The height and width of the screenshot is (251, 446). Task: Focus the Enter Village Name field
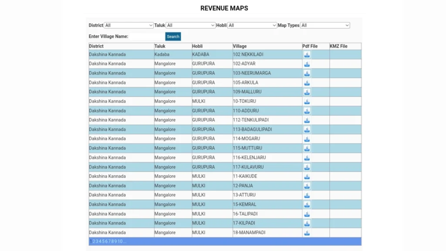point(147,37)
